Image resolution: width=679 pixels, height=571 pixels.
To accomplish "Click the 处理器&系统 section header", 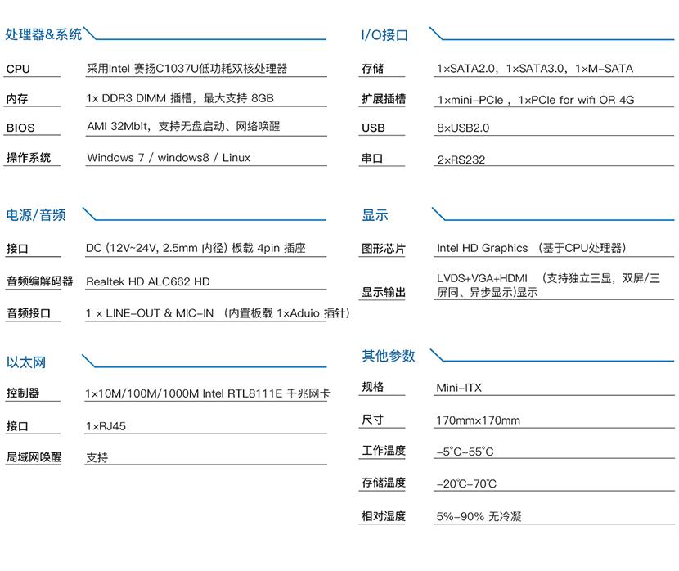I will [43, 34].
